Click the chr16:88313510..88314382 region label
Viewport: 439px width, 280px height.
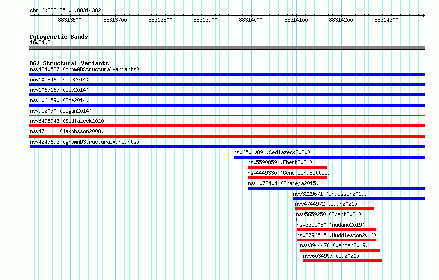click(x=65, y=11)
